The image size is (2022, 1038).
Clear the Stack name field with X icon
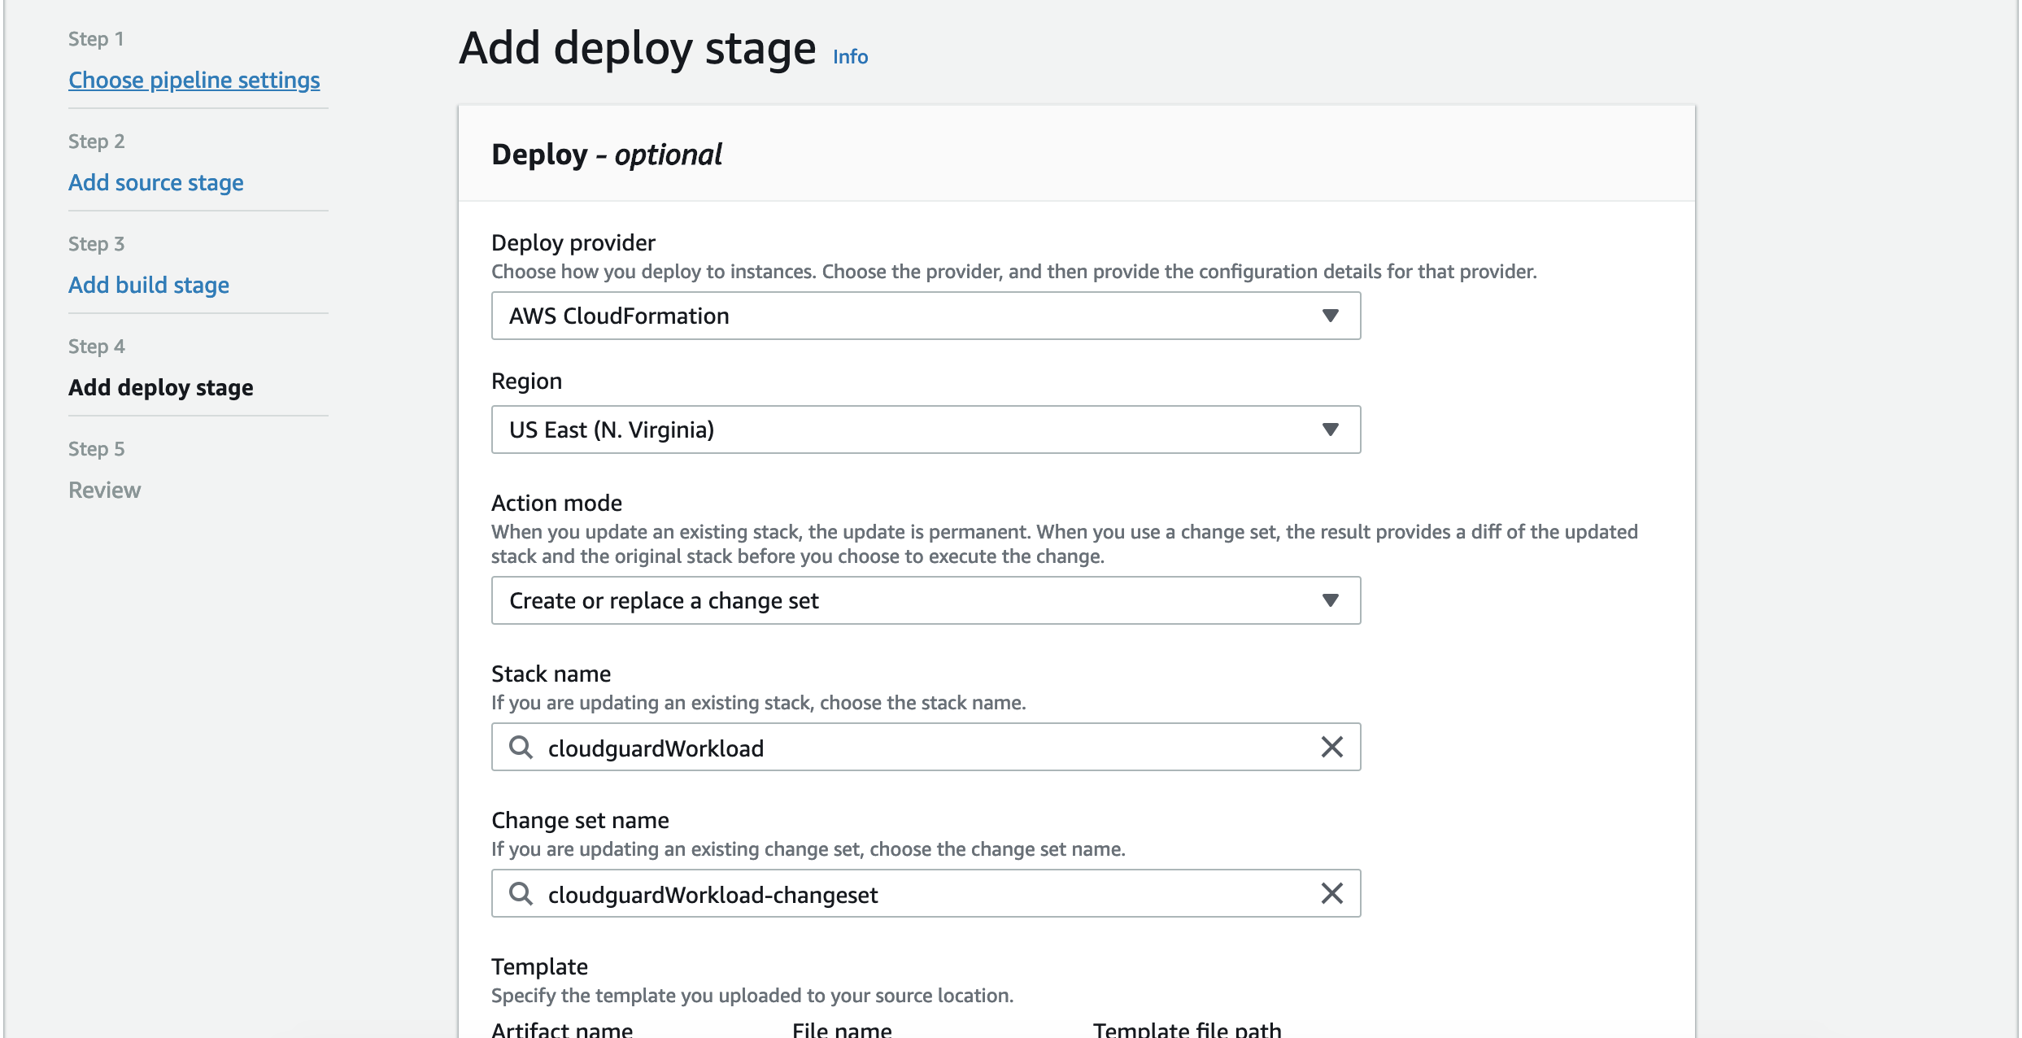tap(1331, 747)
